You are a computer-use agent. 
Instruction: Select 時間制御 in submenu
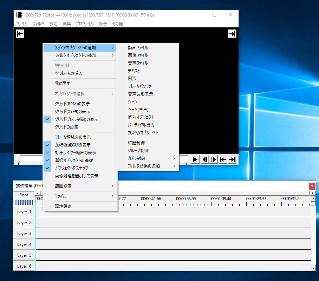[x=148, y=143]
